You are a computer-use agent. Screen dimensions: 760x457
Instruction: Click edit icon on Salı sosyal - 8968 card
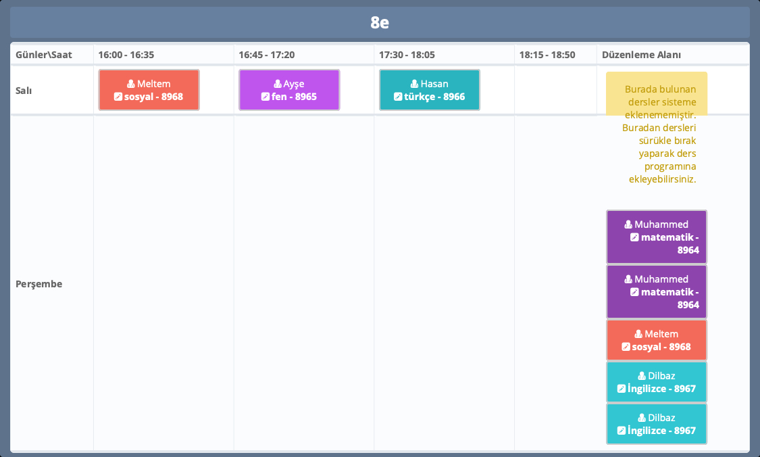[118, 97]
